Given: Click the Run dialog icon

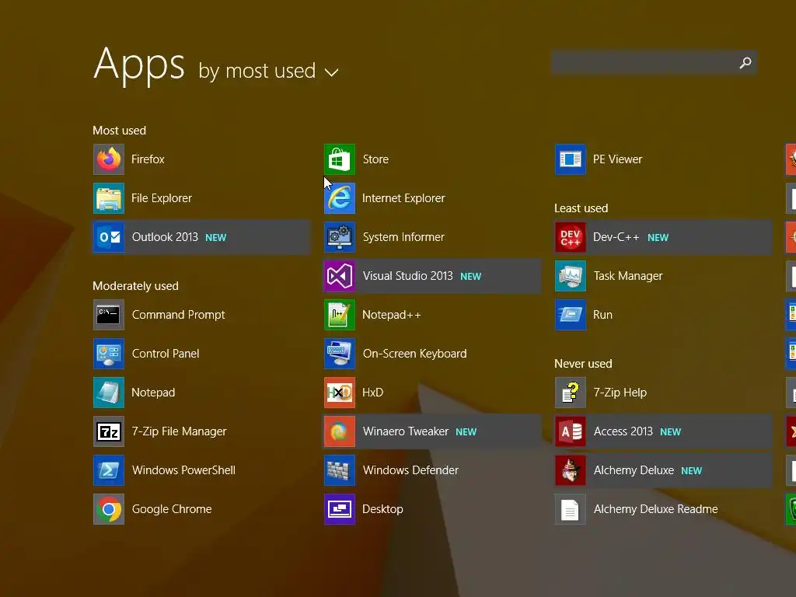Looking at the screenshot, I should (571, 315).
